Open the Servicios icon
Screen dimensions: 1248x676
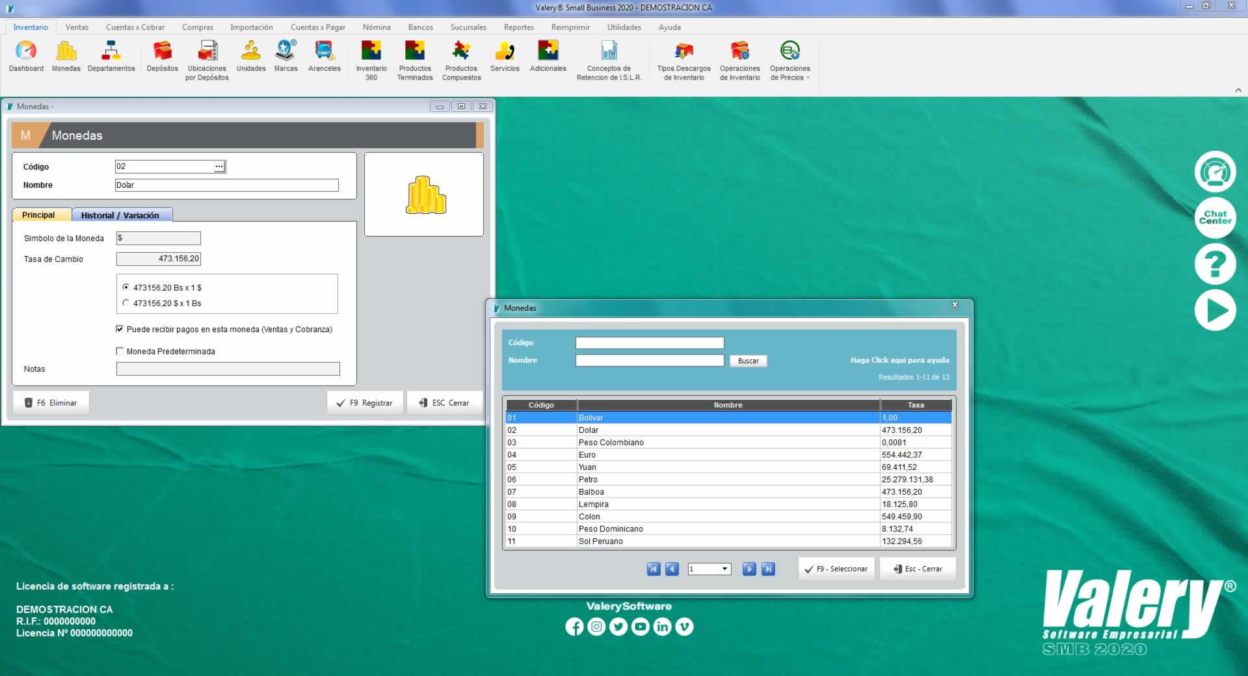click(x=505, y=57)
